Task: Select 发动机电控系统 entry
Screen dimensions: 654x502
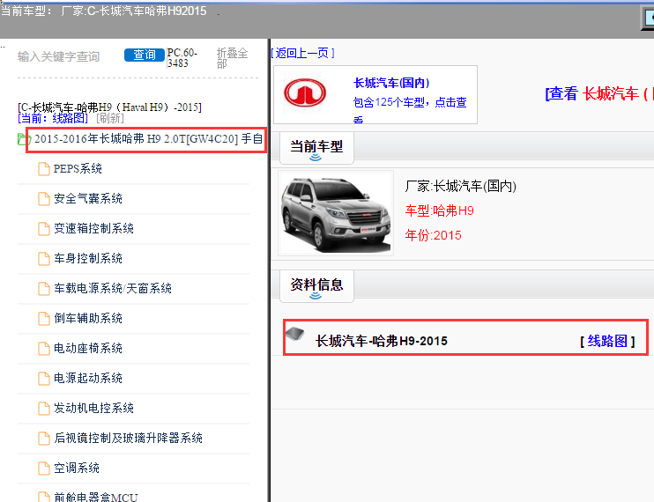Action: 93,409
